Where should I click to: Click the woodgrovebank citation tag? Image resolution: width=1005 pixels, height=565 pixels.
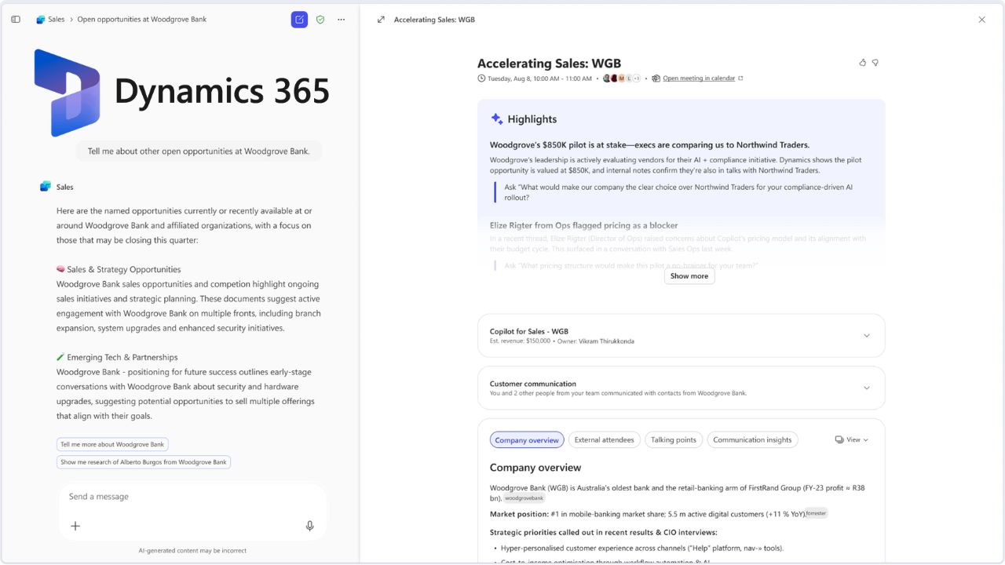[x=524, y=498]
